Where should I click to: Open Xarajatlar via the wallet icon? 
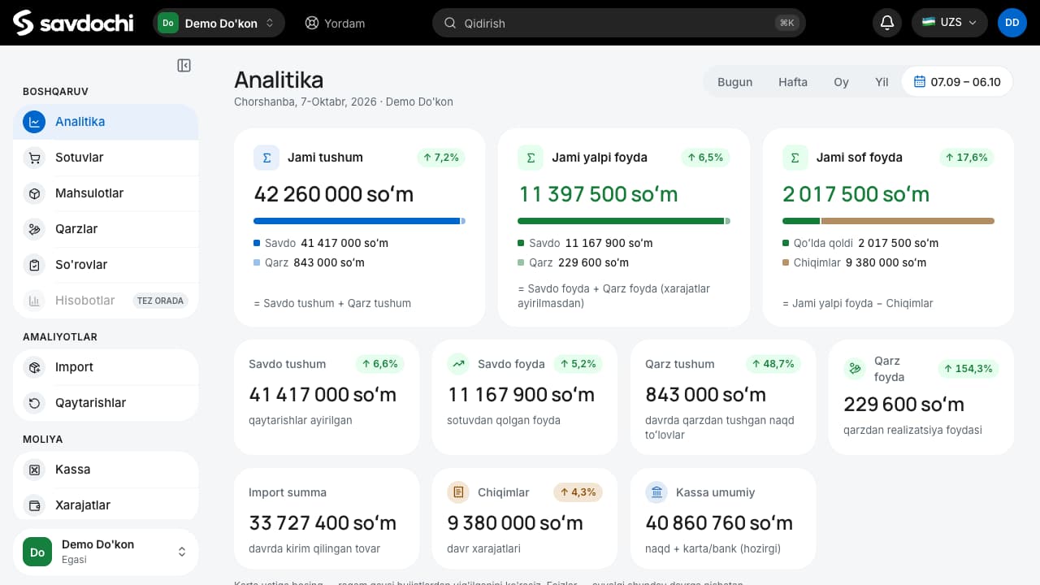(x=34, y=505)
